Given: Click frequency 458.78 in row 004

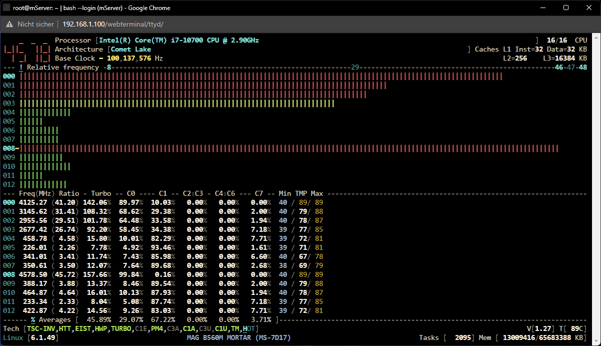Looking at the screenshot, I should click(x=35, y=238).
